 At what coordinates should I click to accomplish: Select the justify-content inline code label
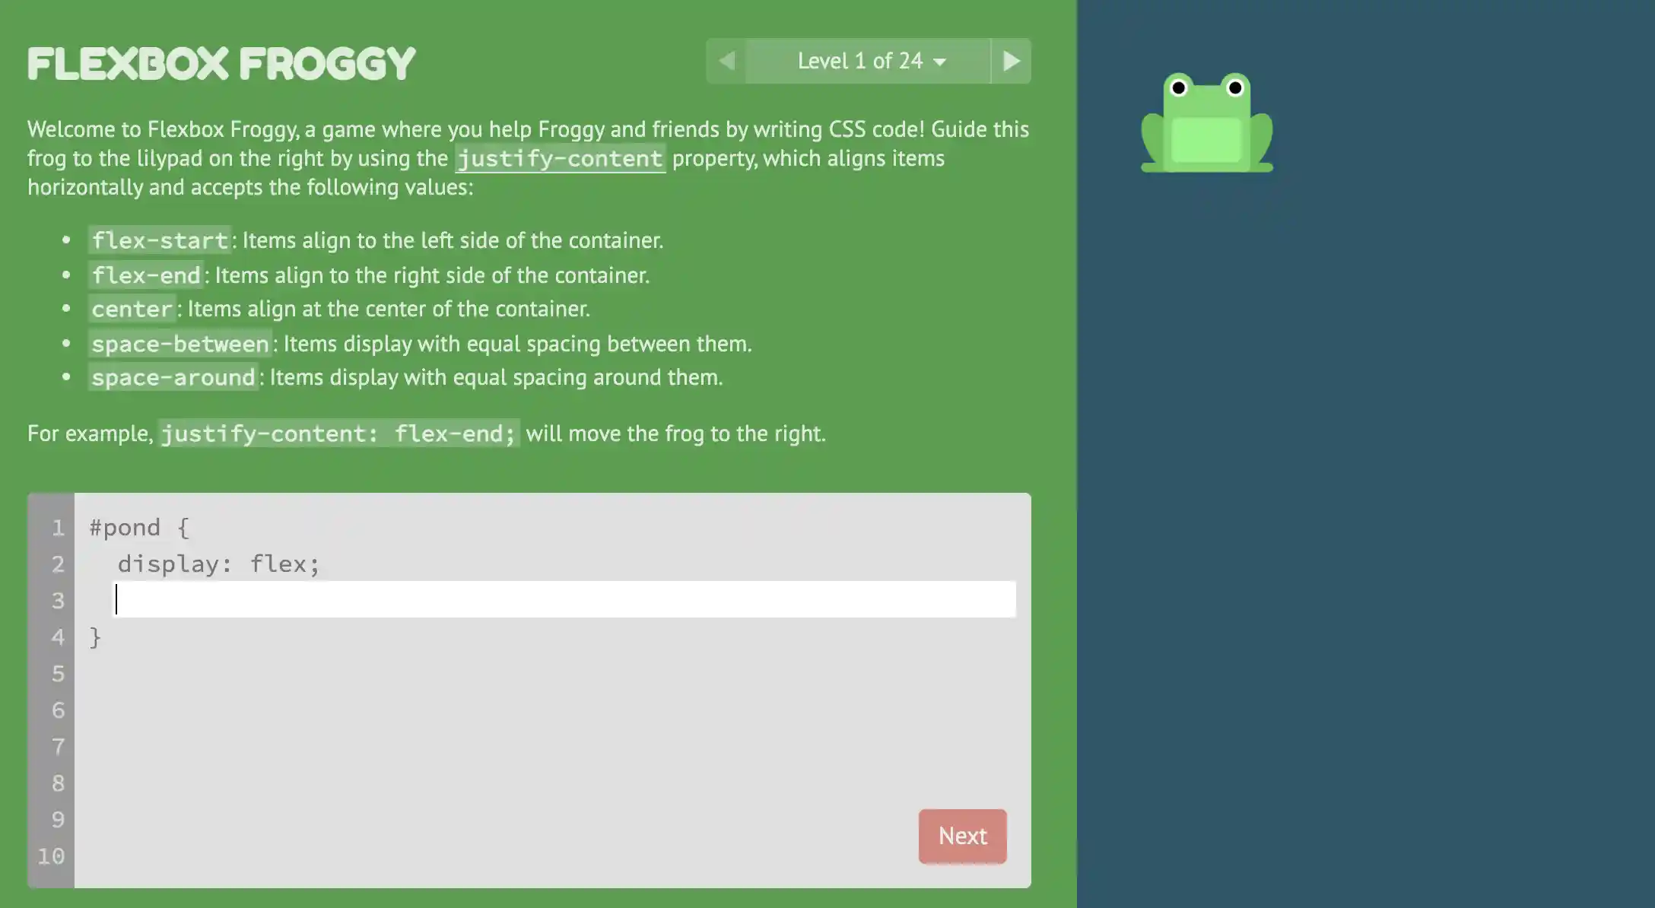(x=559, y=157)
